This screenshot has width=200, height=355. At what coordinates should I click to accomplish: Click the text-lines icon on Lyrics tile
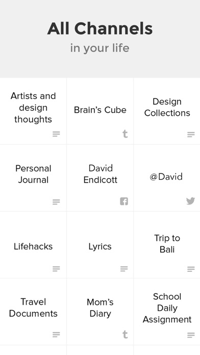[124, 268]
